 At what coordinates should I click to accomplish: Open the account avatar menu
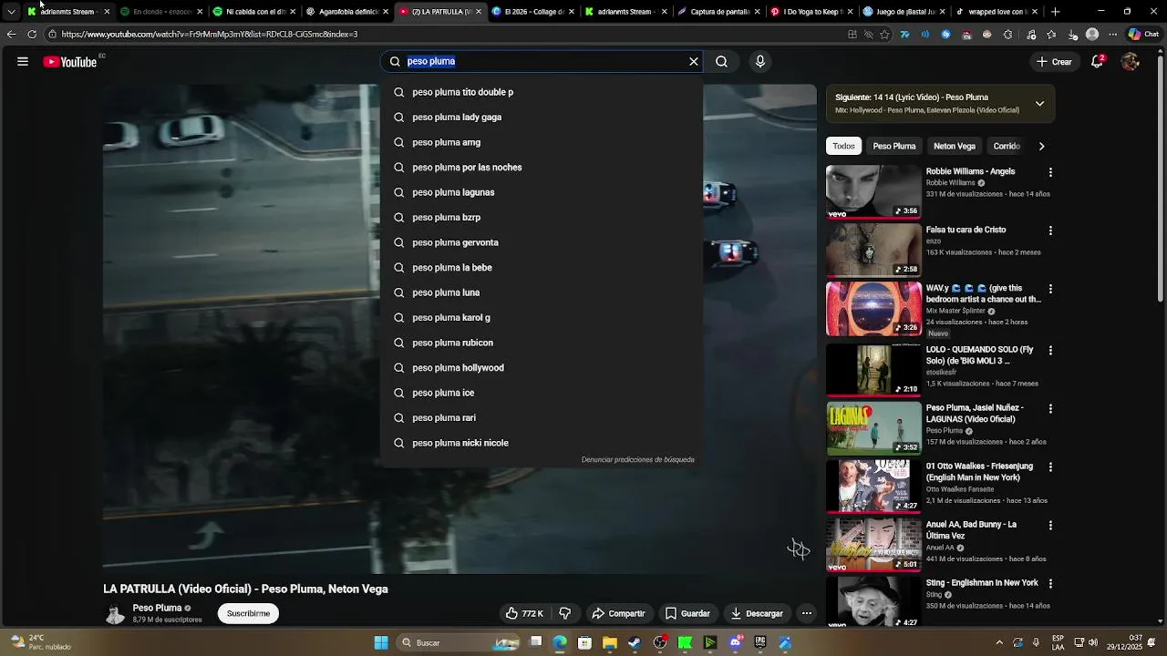click(1131, 62)
